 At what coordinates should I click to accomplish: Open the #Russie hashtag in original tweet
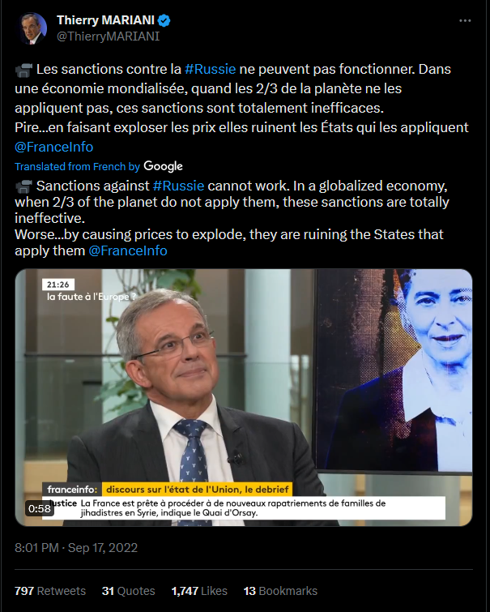pyautogui.click(x=211, y=69)
